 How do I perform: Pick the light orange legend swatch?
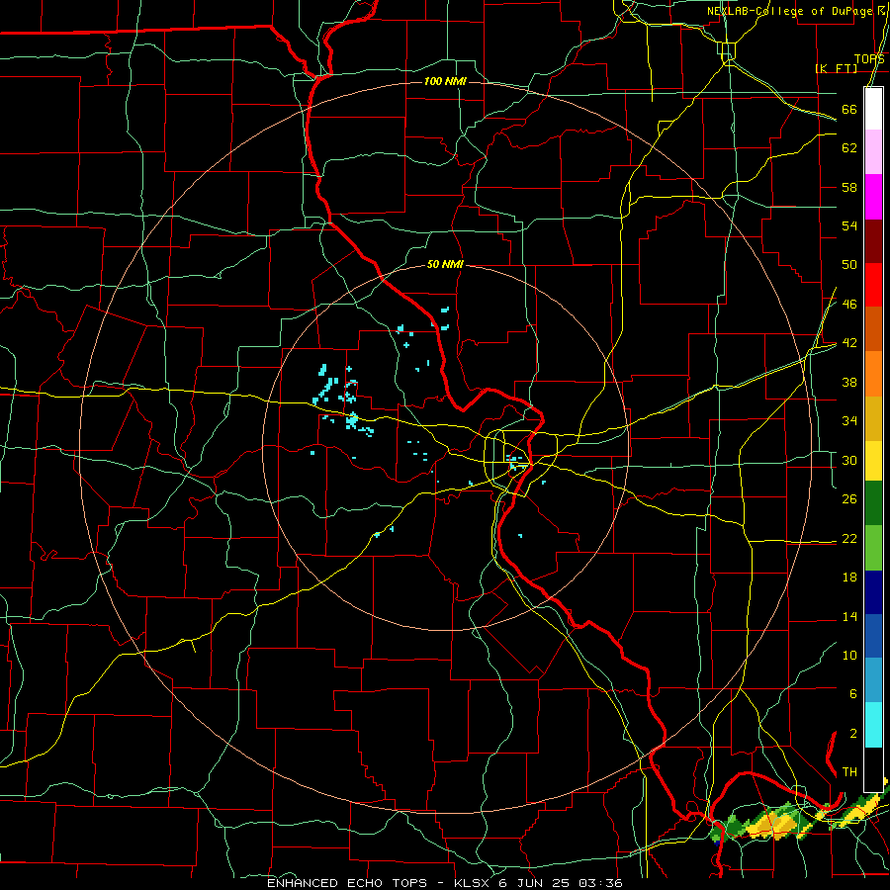[x=873, y=374]
